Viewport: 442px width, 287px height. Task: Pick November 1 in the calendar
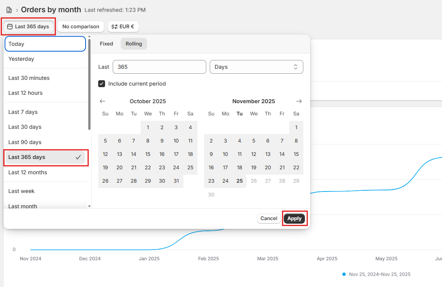[296, 127]
